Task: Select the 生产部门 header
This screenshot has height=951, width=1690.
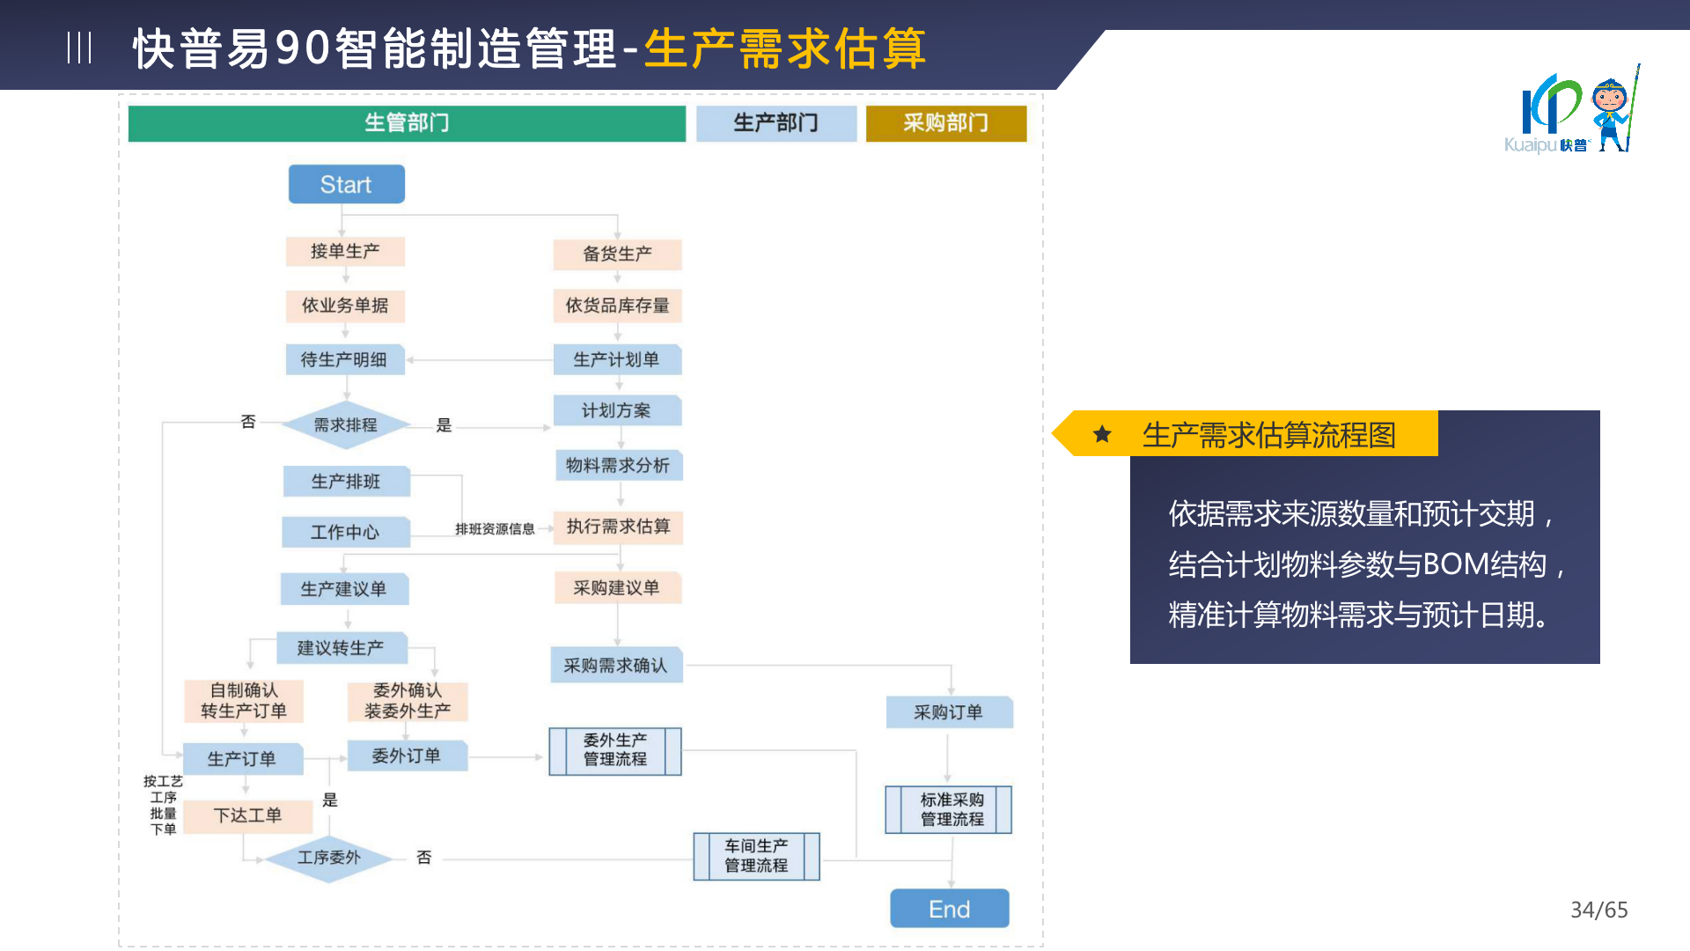Action: 775,123
